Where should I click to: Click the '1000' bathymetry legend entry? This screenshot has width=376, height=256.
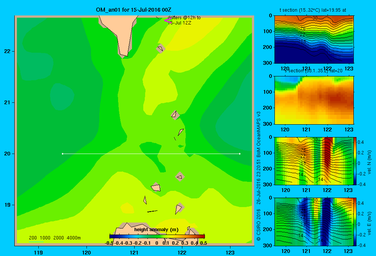pos(45,238)
